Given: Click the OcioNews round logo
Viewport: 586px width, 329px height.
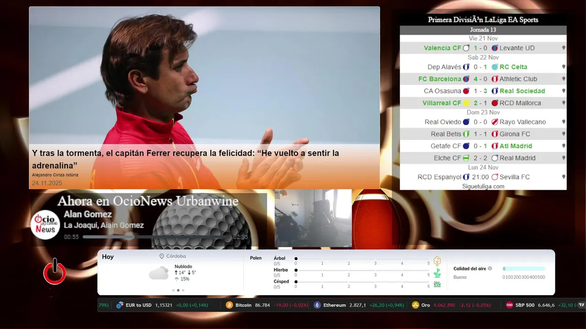Looking at the screenshot, I should click(x=45, y=224).
